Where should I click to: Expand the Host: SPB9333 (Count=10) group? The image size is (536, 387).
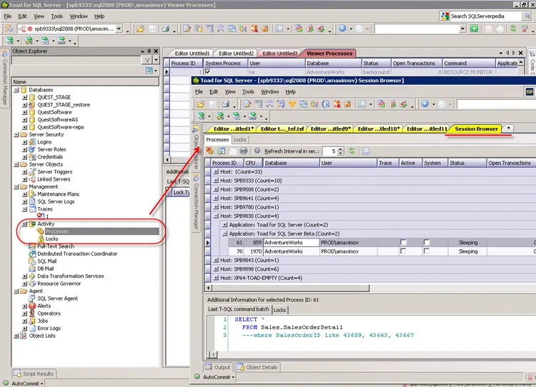click(x=216, y=181)
